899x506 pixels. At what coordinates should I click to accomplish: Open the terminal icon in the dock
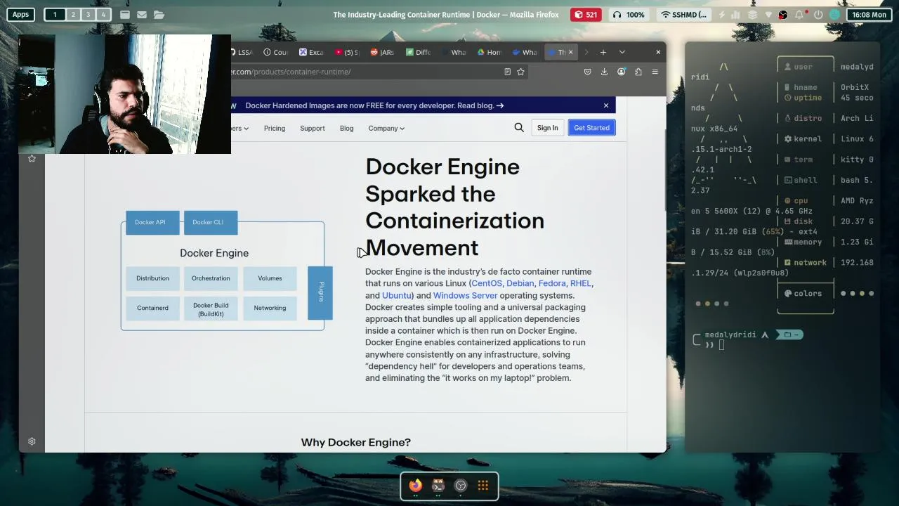(438, 486)
